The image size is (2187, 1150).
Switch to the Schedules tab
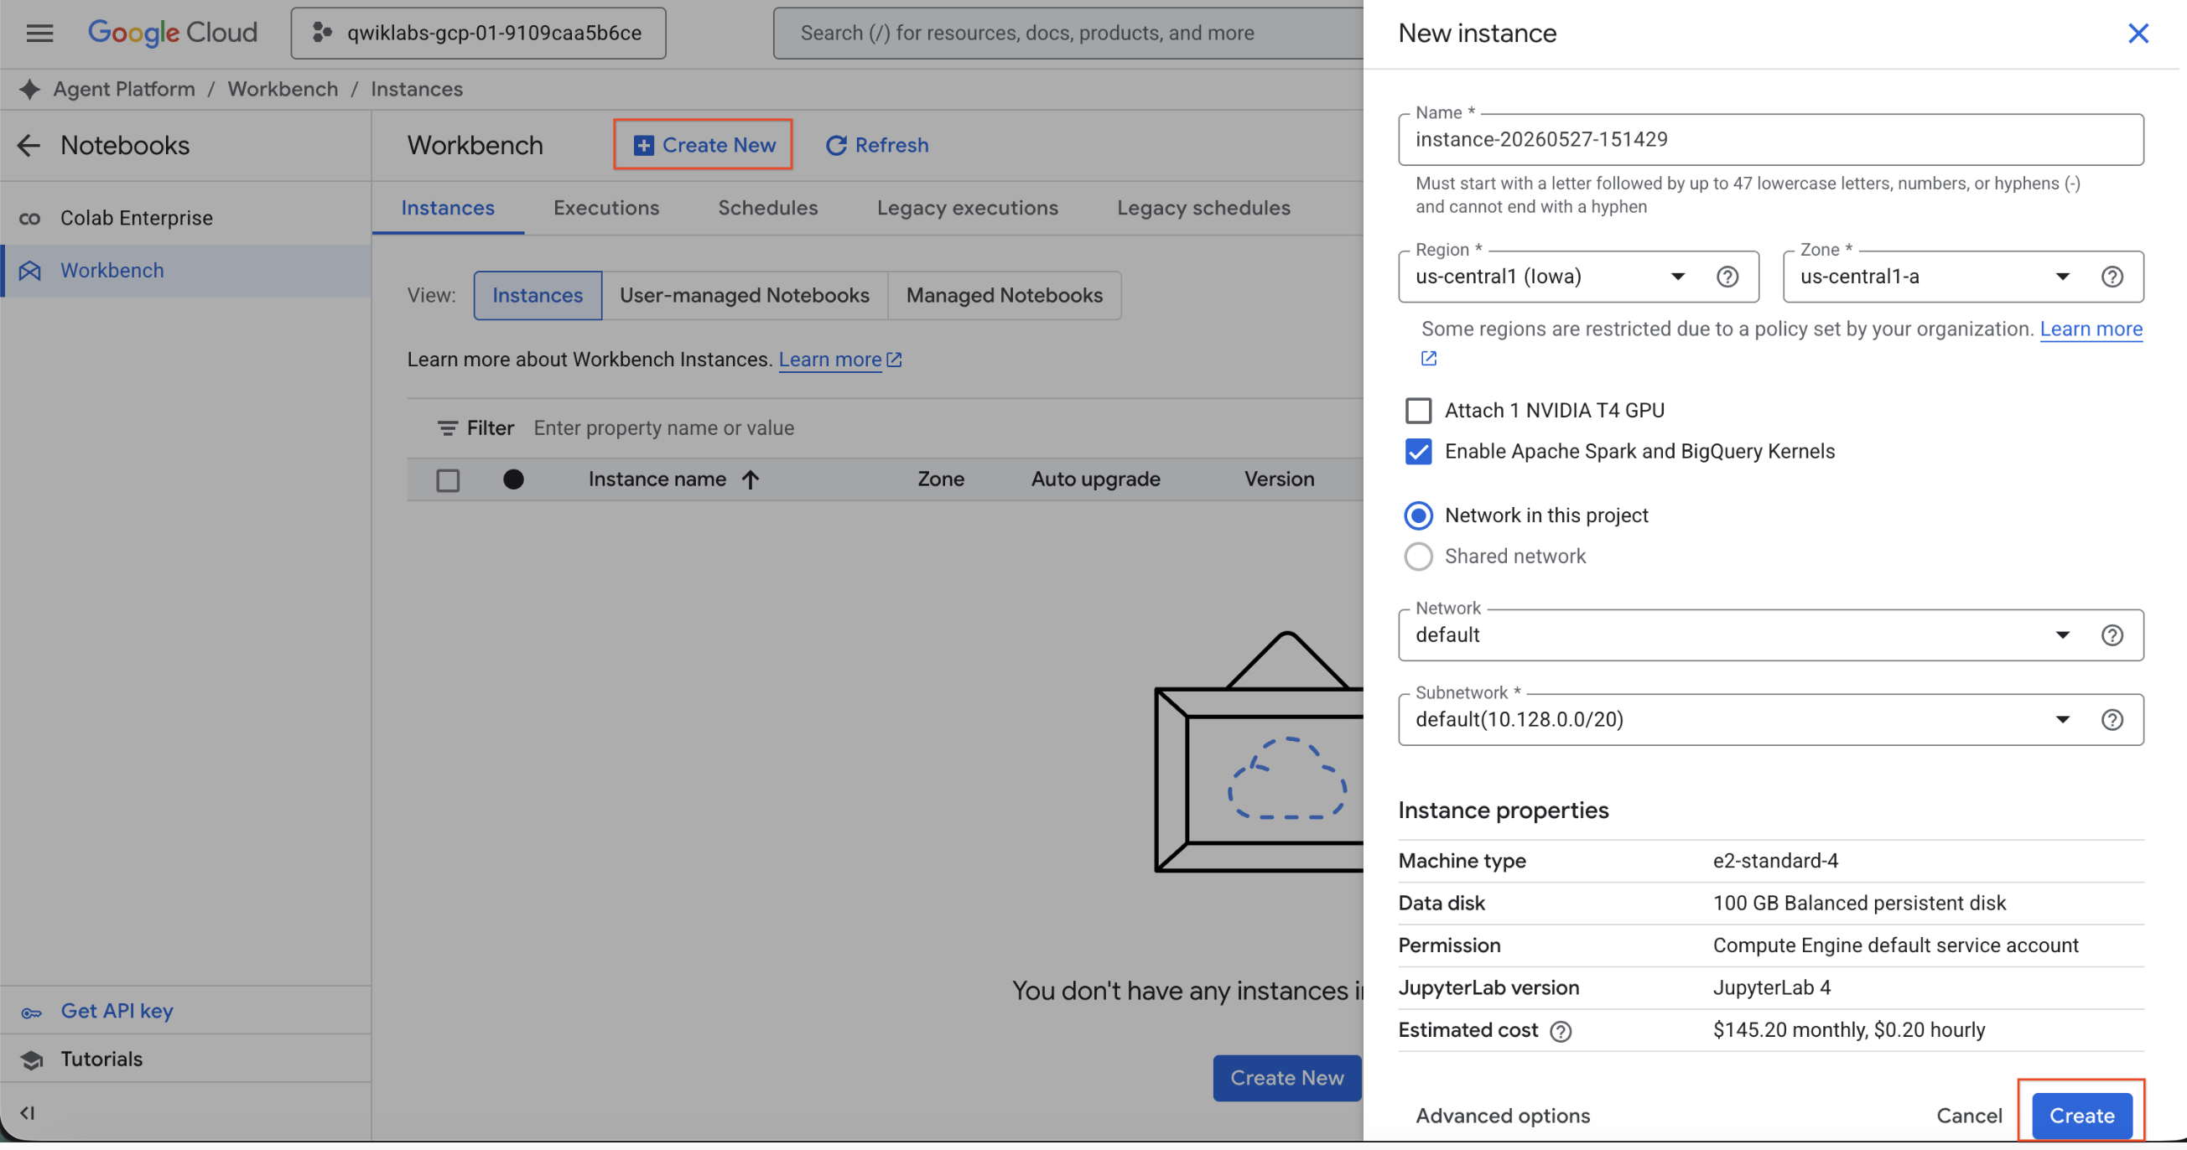(x=767, y=209)
